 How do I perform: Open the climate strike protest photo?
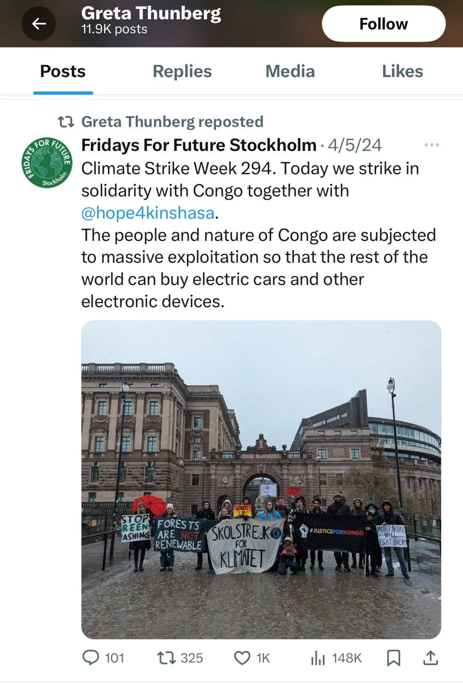click(x=261, y=480)
